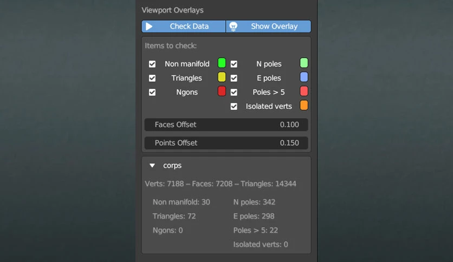Uncheck the Triangles checkbox
453x262 pixels.
coord(152,78)
